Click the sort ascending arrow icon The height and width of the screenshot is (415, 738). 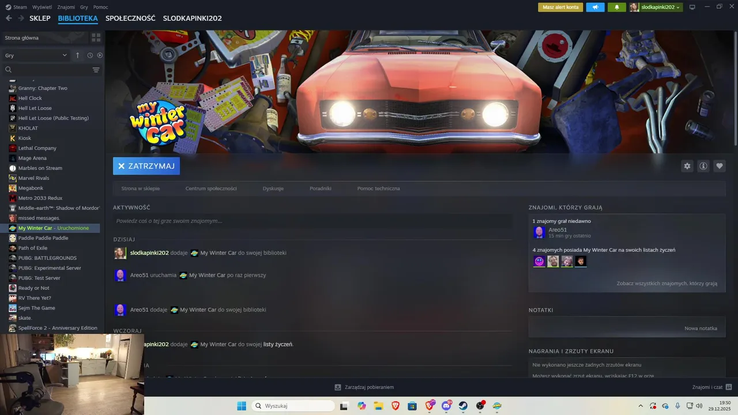tap(78, 55)
